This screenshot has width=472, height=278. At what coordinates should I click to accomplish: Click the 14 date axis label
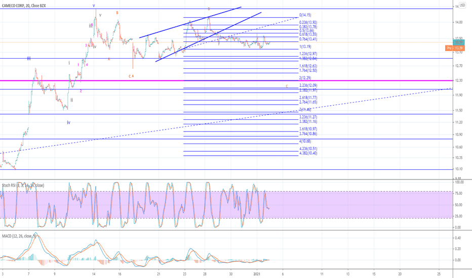(x=94, y=274)
